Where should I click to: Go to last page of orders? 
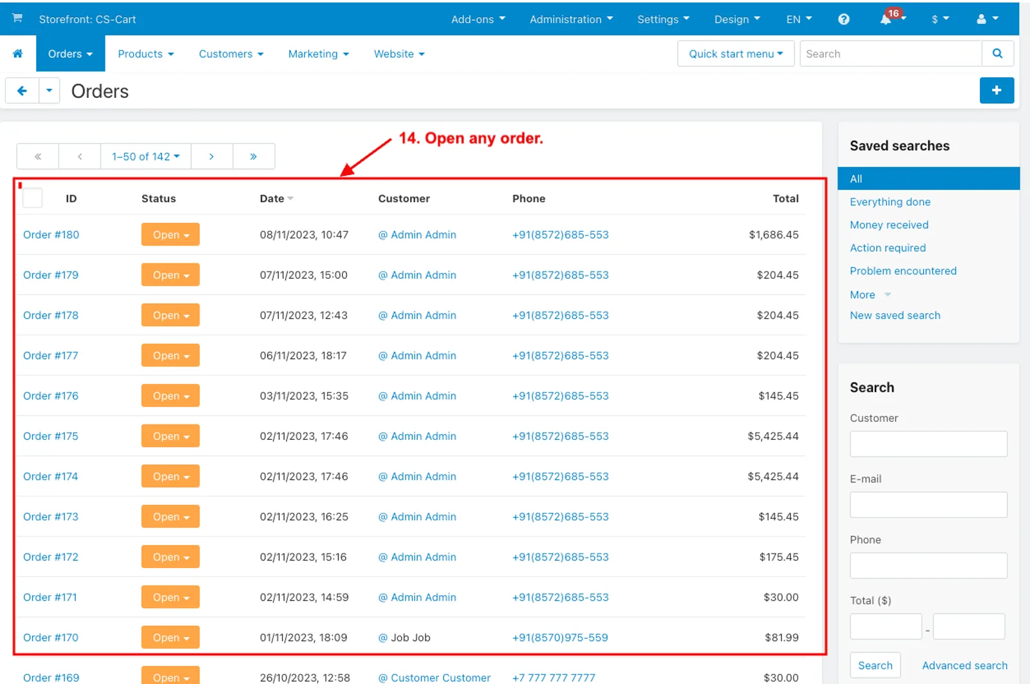(254, 157)
